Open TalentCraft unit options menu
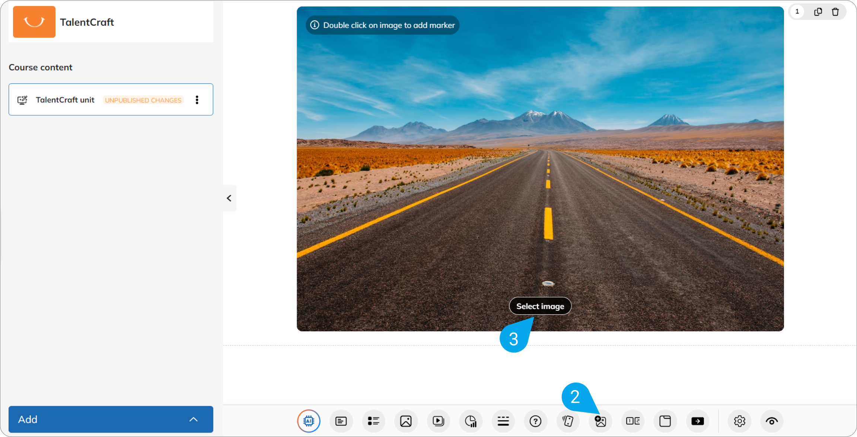This screenshot has width=857, height=437. [197, 100]
